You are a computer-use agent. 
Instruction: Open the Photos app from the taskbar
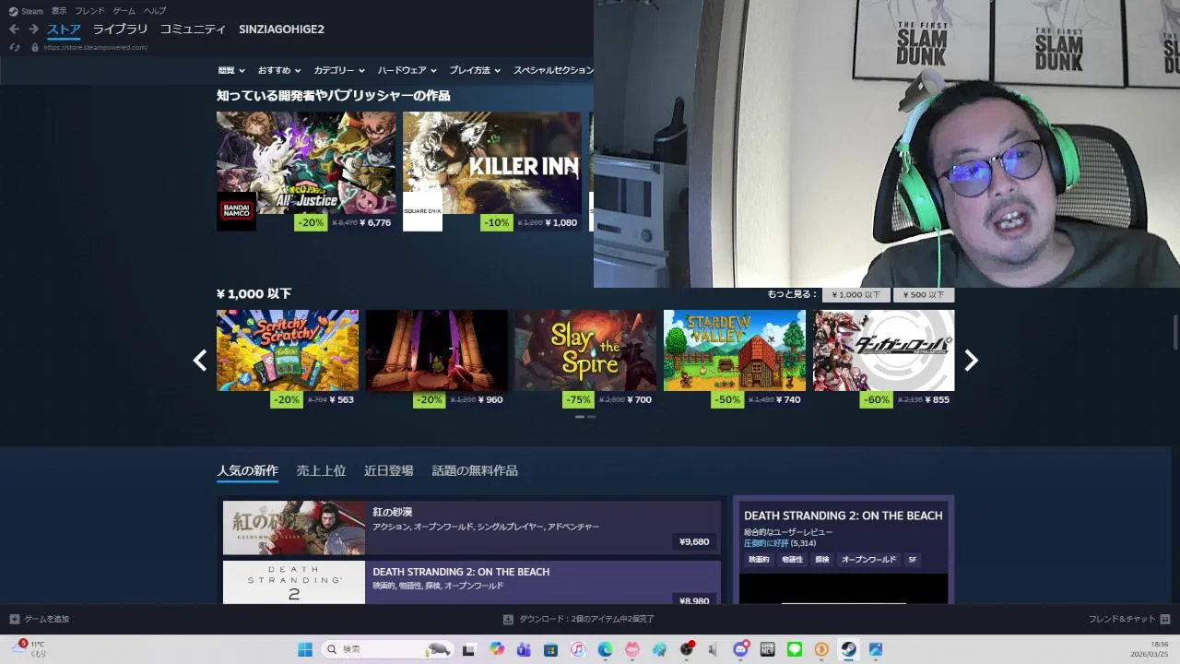tap(876, 649)
